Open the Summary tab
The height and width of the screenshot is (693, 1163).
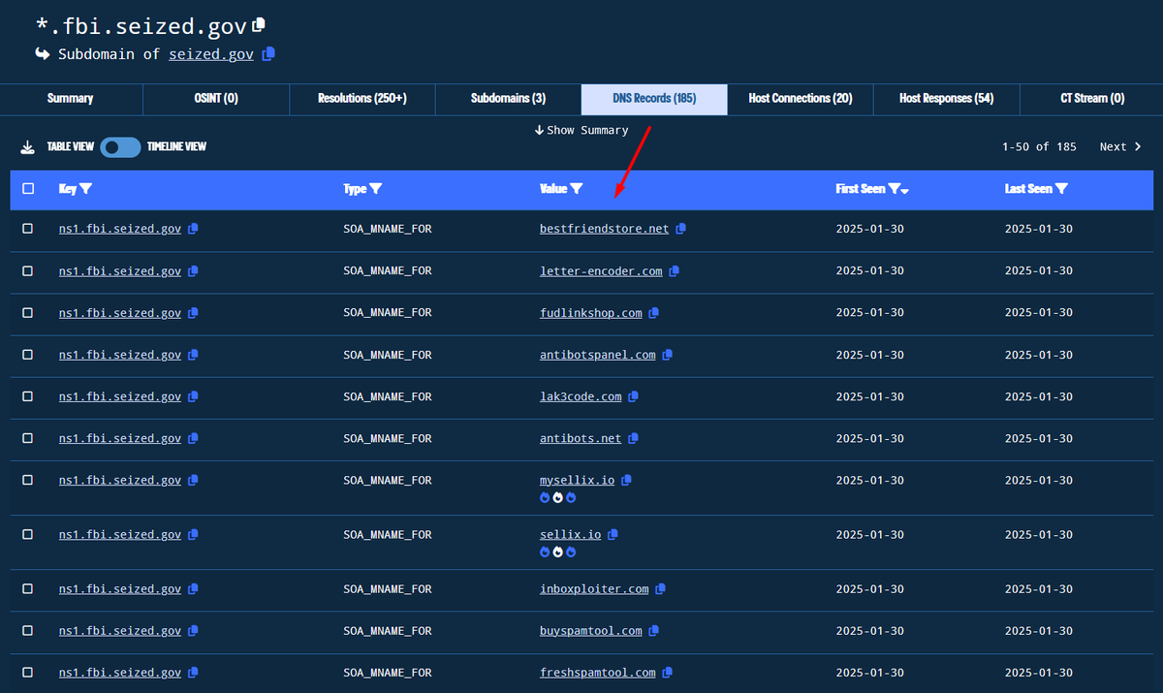point(71,99)
